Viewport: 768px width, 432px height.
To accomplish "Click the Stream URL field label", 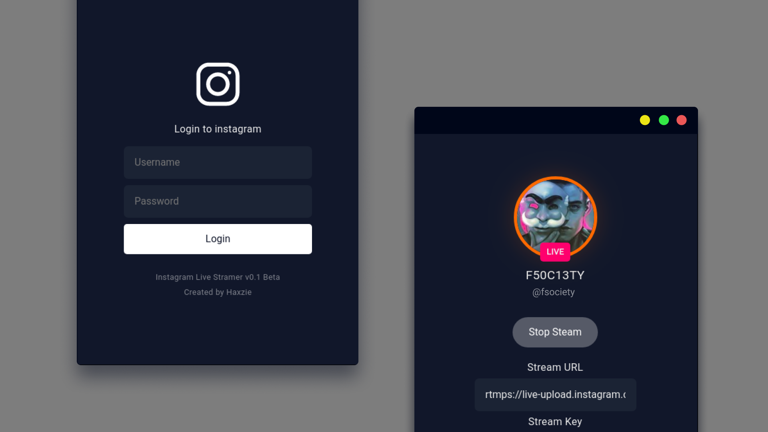I will point(555,367).
